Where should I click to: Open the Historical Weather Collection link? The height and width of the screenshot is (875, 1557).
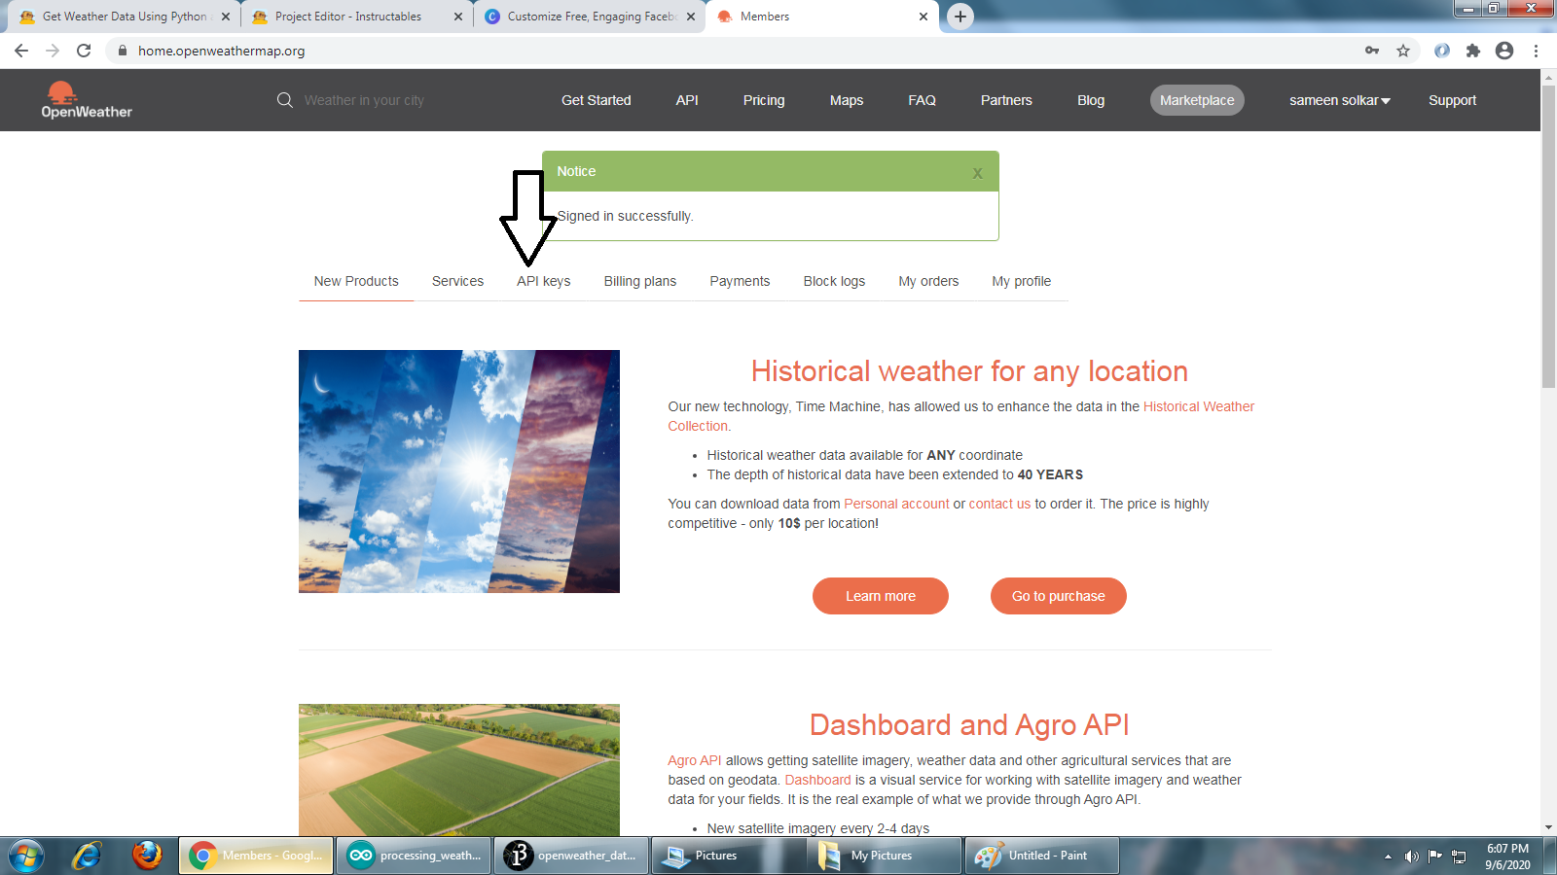click(x=1198, y=406)
